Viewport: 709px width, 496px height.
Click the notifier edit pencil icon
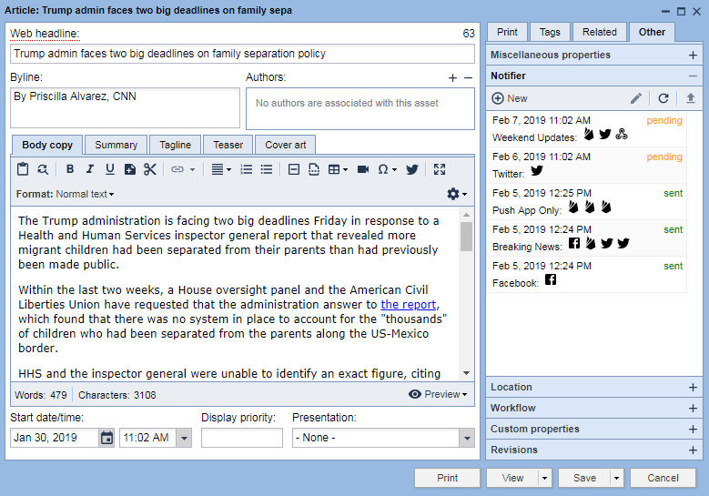tap(636, 98)
